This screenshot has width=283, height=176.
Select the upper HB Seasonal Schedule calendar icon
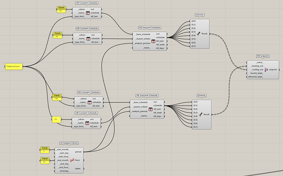point(153,41)
